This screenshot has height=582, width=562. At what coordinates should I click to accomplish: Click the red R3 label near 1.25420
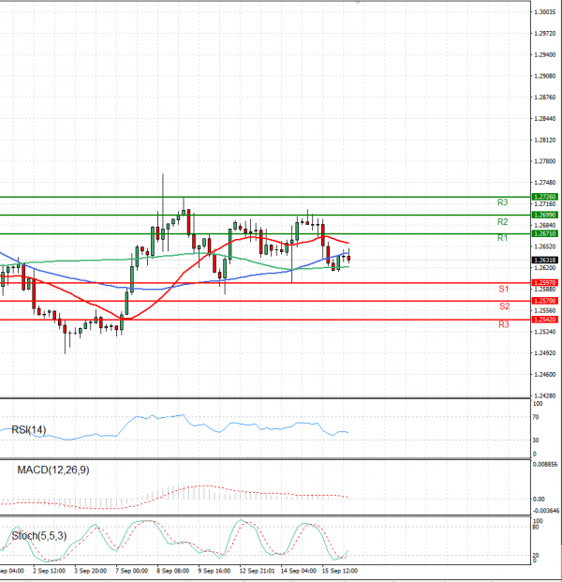click(503, 324)
